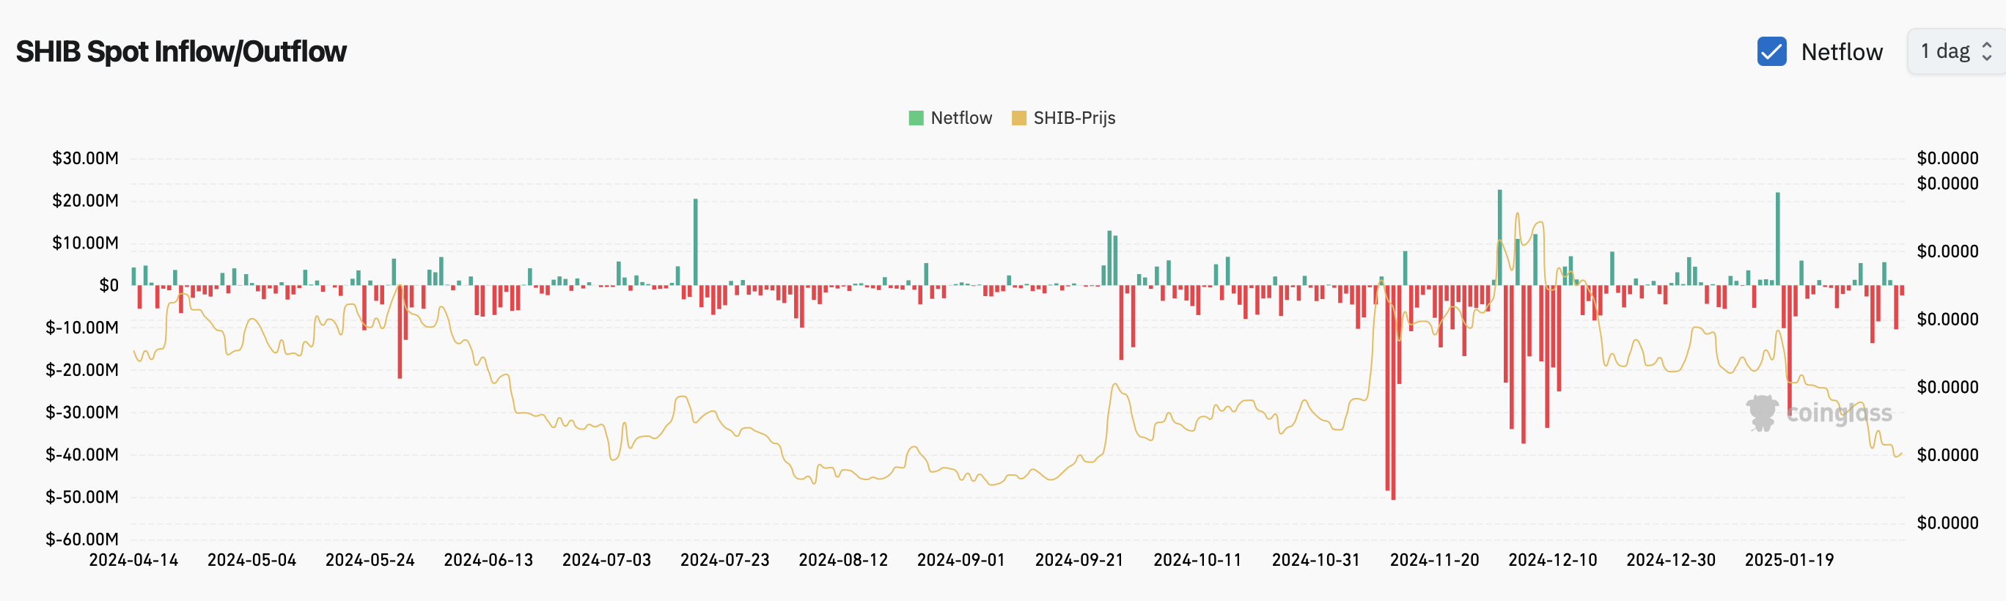Screen dimensions: 2006x601
Task: Click the 2024-09-01 date axis label
Action: click(x=960, y=560)
